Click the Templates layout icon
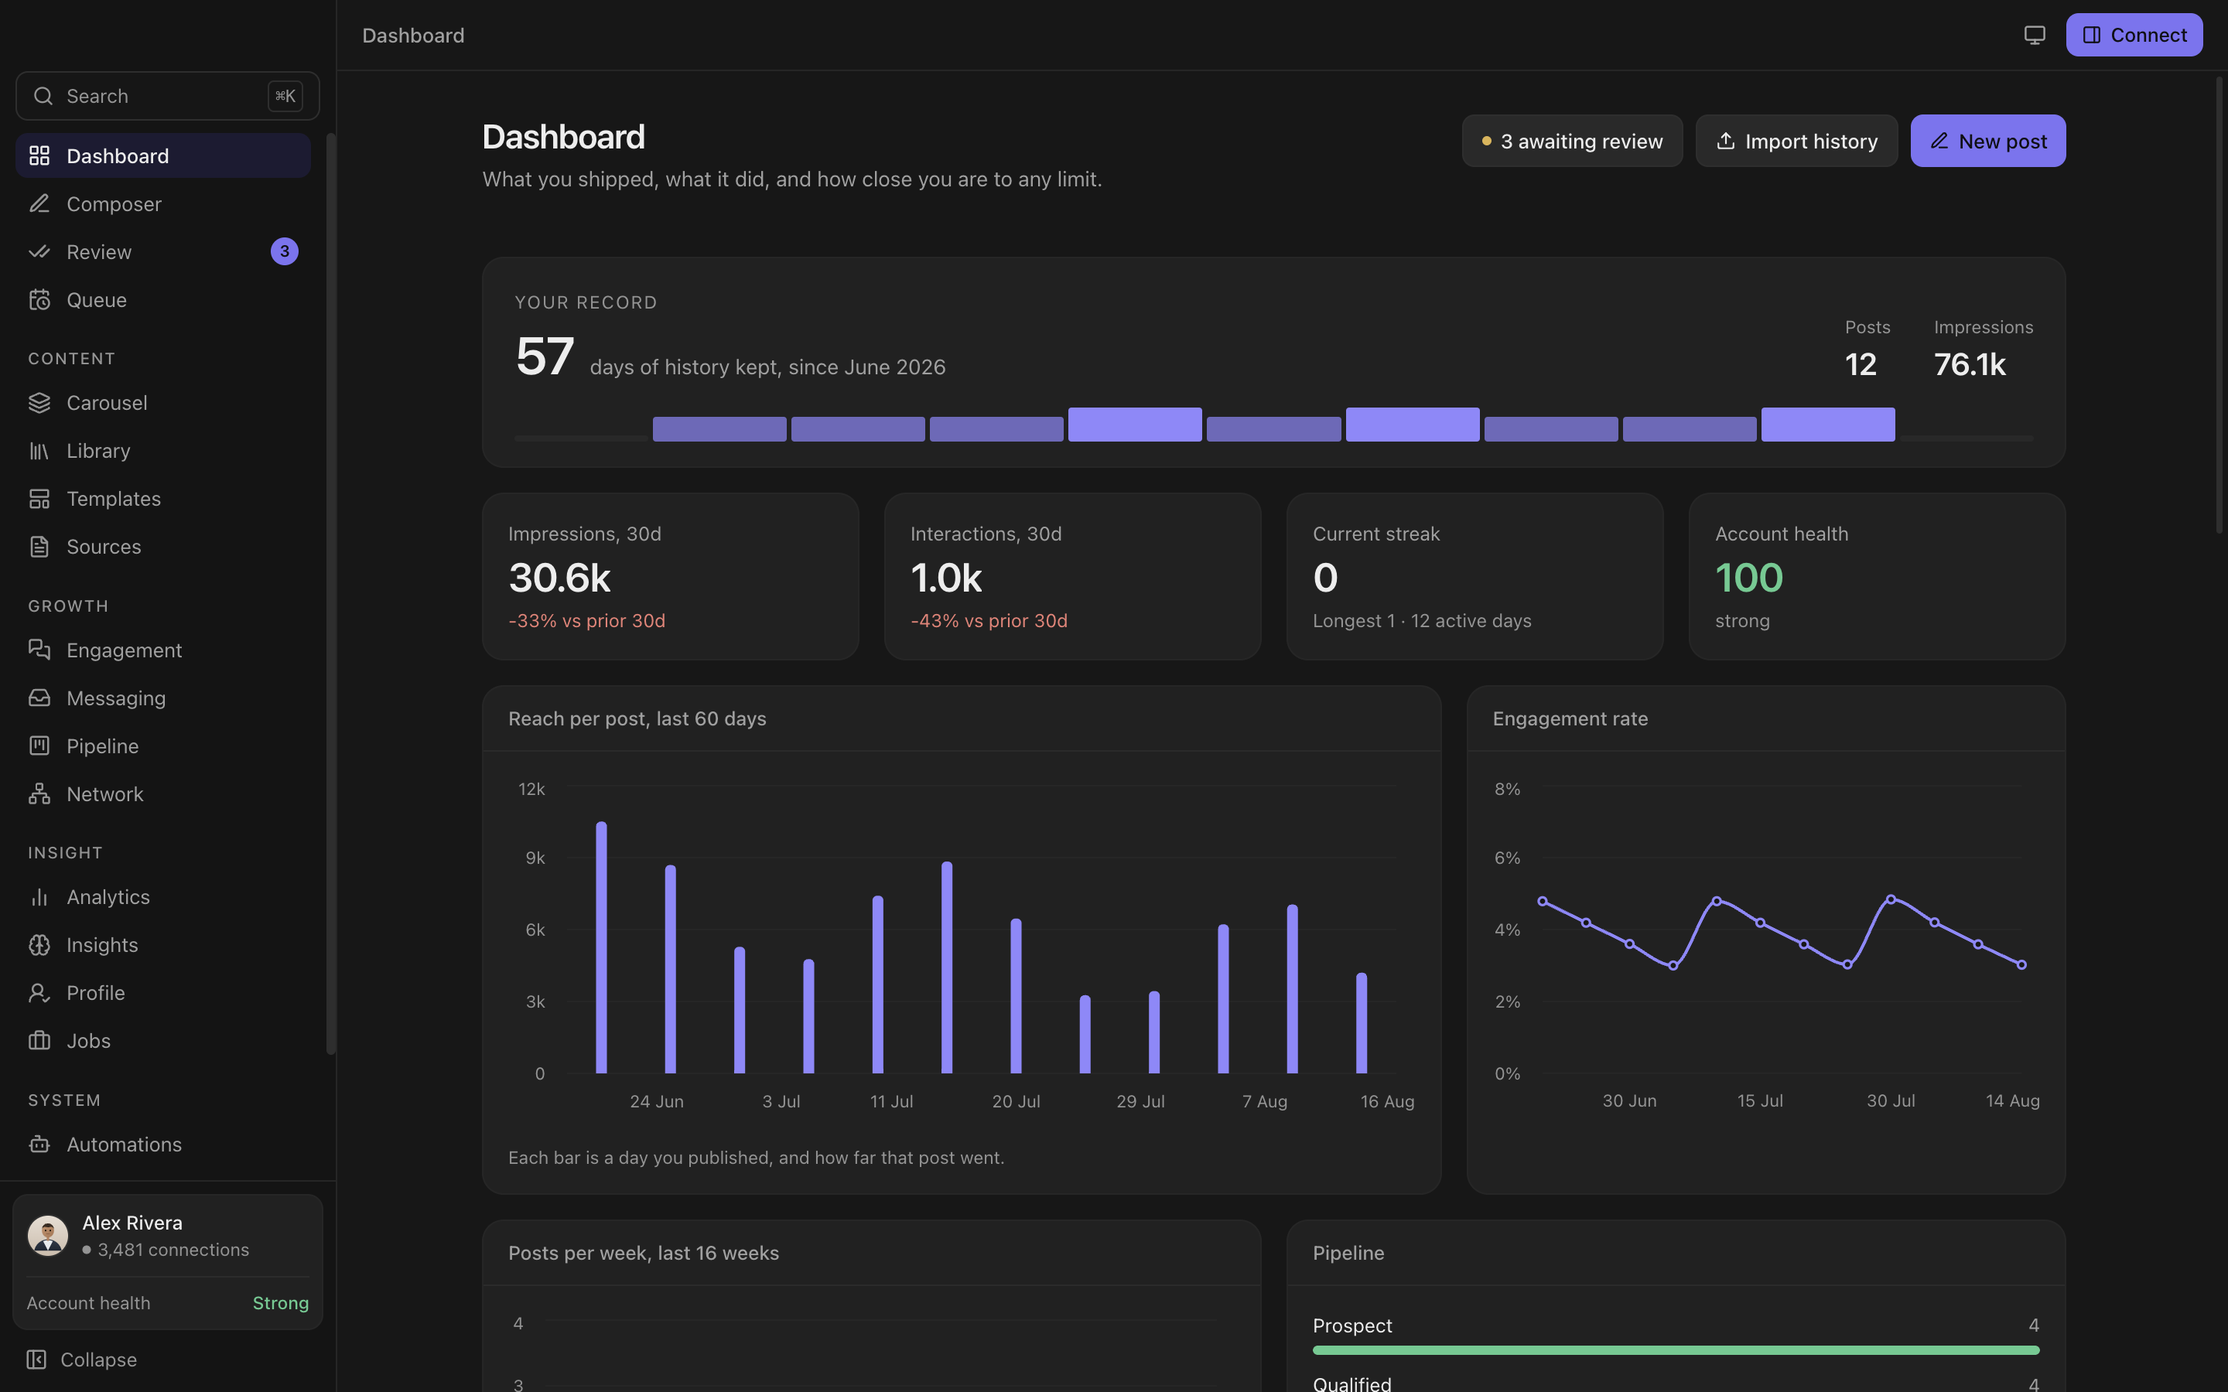 click(x=39, y=498)
